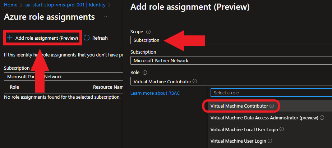Screen dimensions: 332x148
Task: Click the Select a role search field
Action: 269,93
